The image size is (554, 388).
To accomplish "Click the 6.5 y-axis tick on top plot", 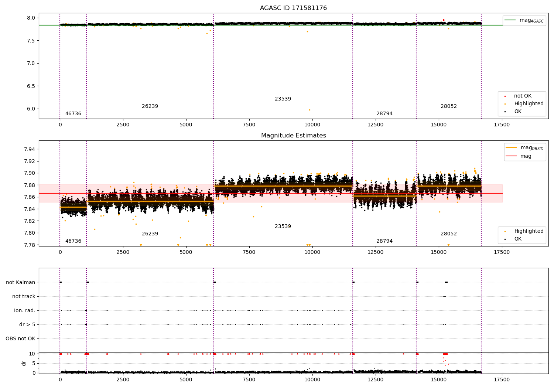I will (31, 86).
